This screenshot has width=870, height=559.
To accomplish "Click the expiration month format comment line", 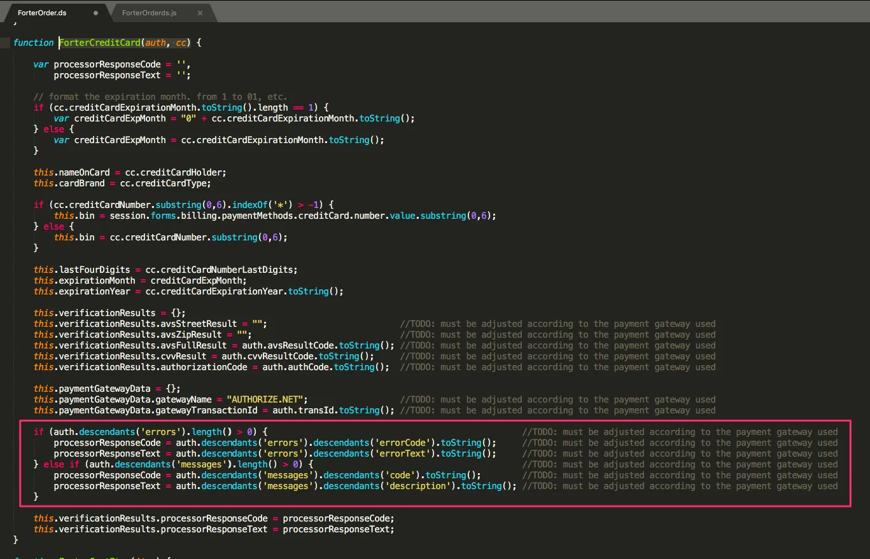I will 160,97.
